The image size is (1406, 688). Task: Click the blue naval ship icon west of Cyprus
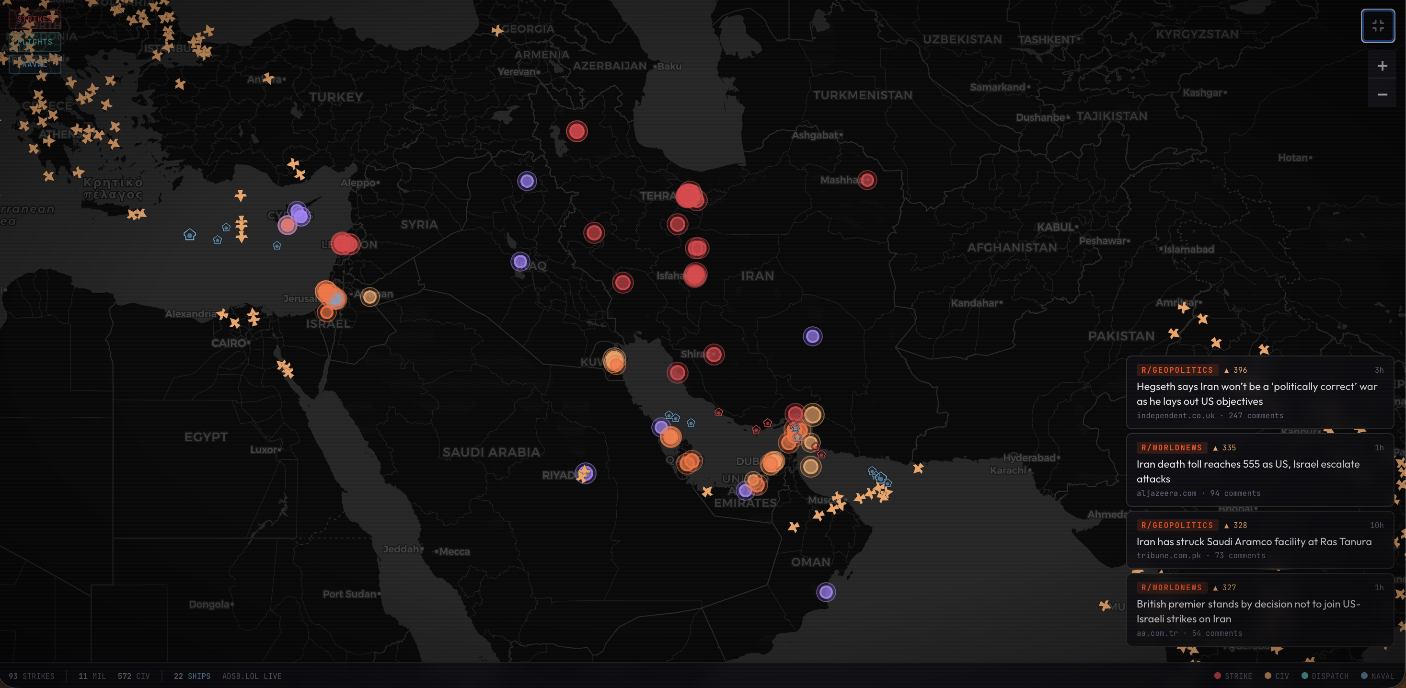189,235
